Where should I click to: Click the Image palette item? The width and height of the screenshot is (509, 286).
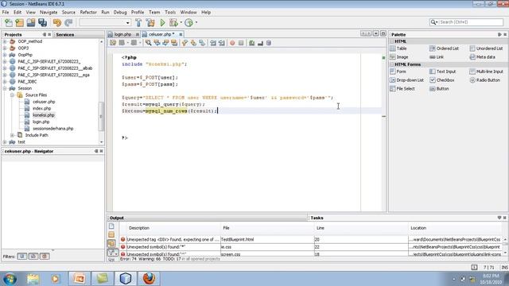(399, 57)
